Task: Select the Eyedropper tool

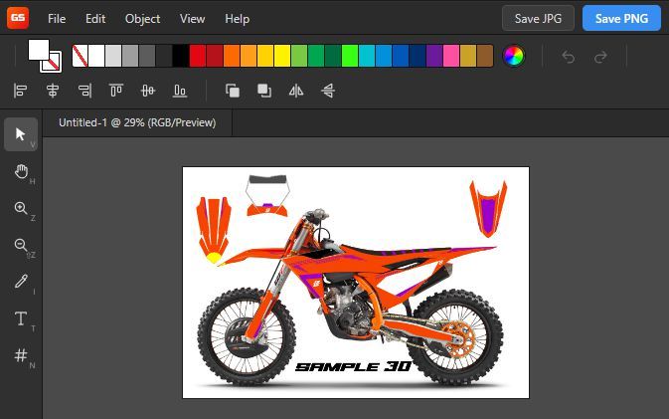Action: click(x=21, y=282)
